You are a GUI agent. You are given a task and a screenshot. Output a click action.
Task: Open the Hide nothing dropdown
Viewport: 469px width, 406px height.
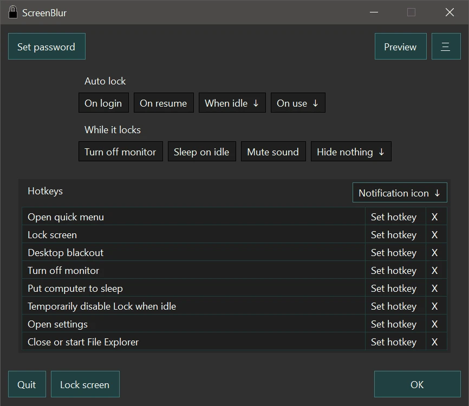pyautogui.click(x=351, y=152)
